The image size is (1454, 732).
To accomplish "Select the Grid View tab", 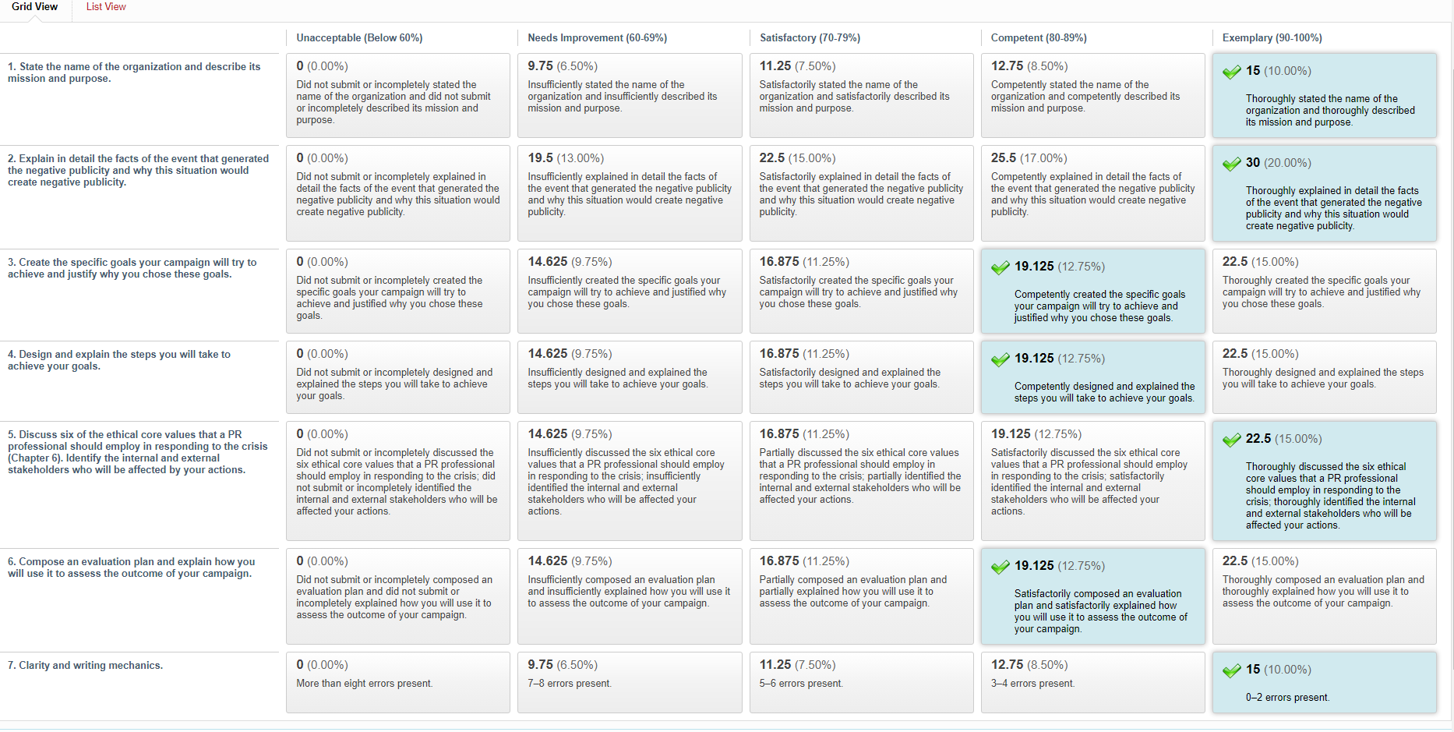I will 34,7.
